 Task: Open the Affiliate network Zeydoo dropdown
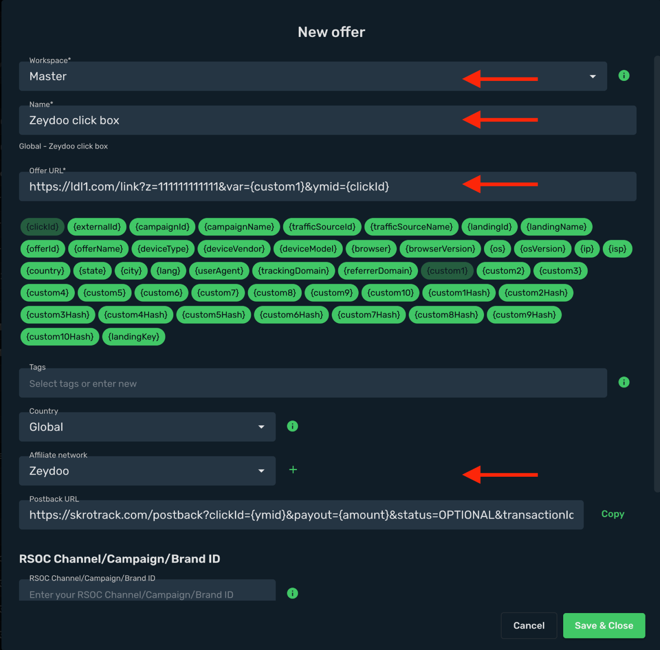[x=147, y=471]
